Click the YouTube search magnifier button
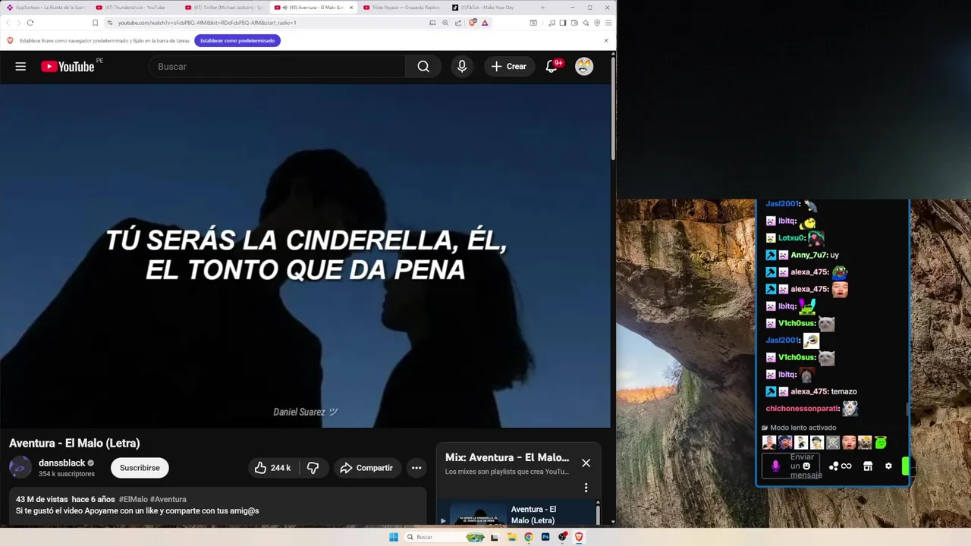 [423, 67]
